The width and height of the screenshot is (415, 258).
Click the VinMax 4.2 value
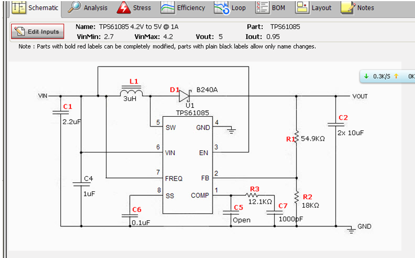click(168, 37)
